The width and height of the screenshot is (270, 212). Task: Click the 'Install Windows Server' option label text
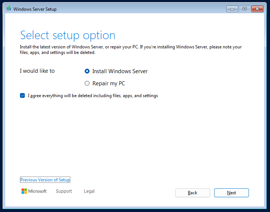[120, 71]
